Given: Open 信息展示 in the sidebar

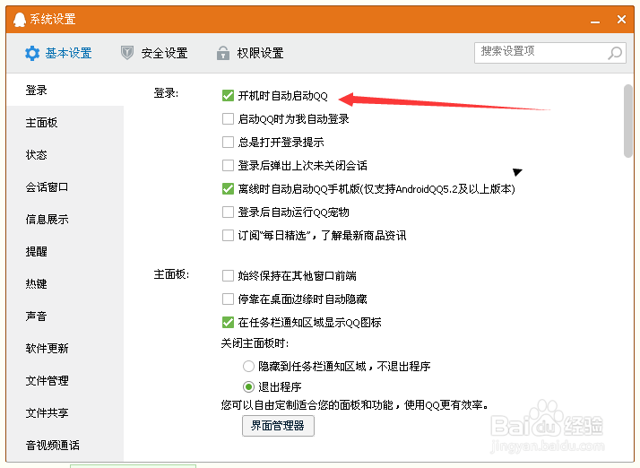Looking at the screenshot, I should (65, 220).
